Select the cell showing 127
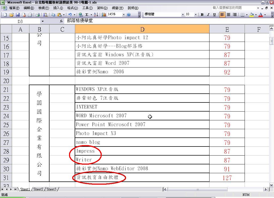This screenshot has height=198, width=274. [227, 178]
